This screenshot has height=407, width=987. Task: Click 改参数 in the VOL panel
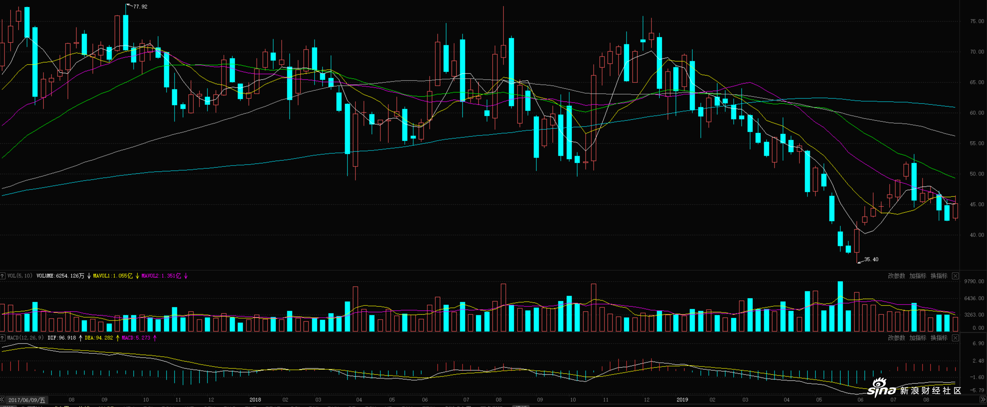pyautogui.click(x=896, y=276)
